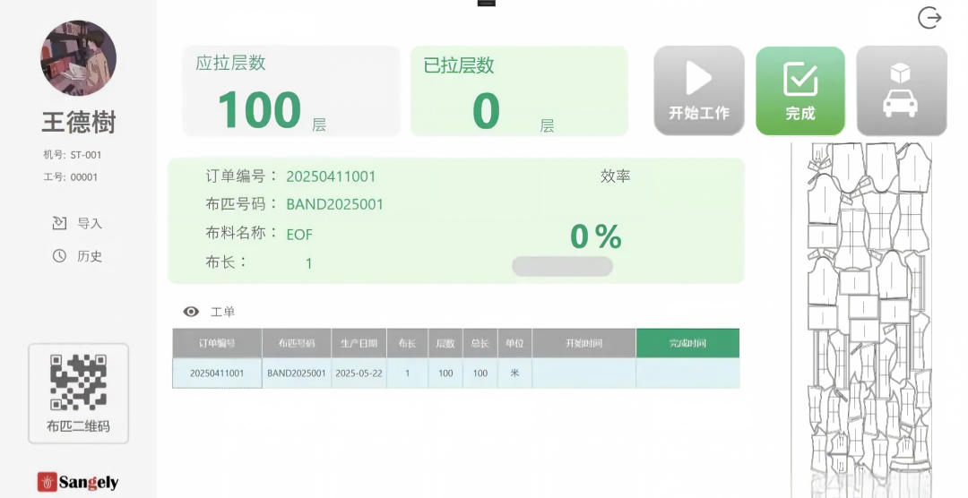968x498 pixels.
Task: Click the Sangely logo
Action: coord(78,482)
